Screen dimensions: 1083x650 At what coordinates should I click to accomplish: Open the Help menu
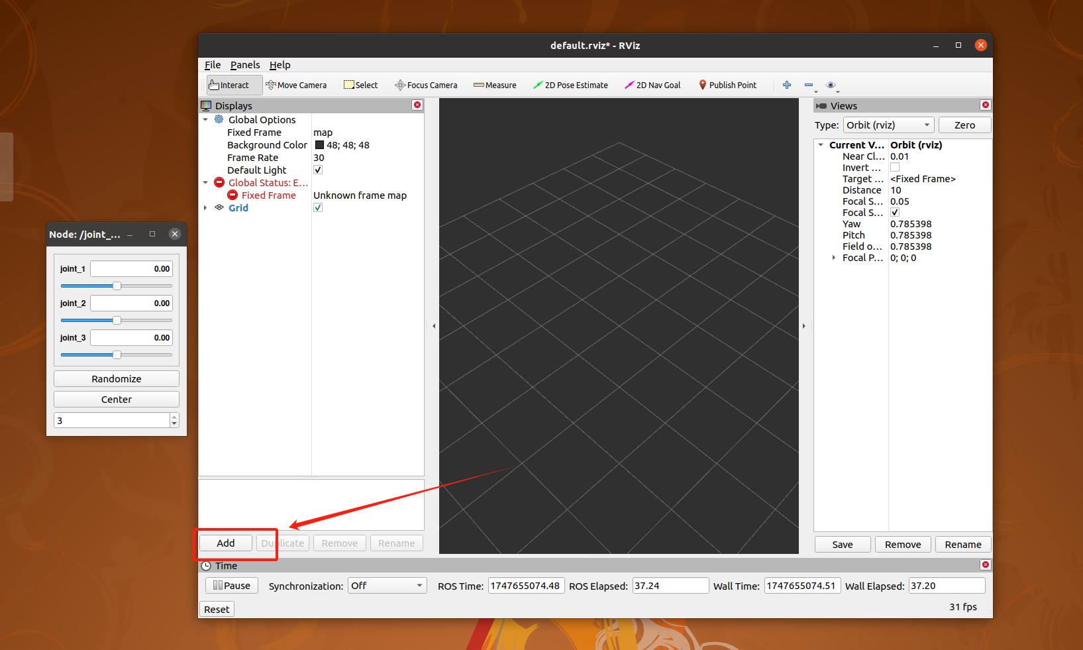pos(280,64)
